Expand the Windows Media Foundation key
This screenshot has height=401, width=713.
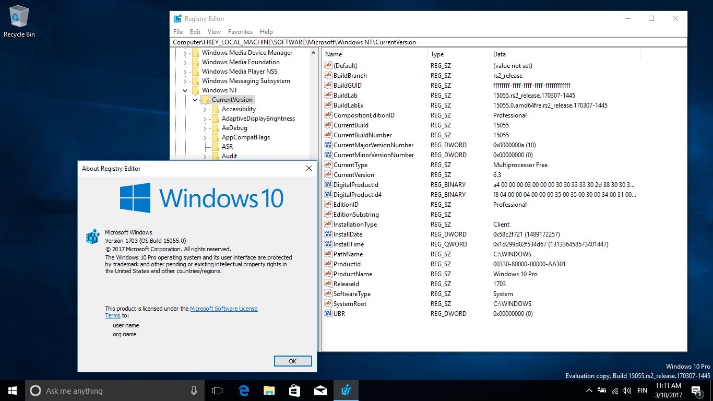[x=185, y=62]
